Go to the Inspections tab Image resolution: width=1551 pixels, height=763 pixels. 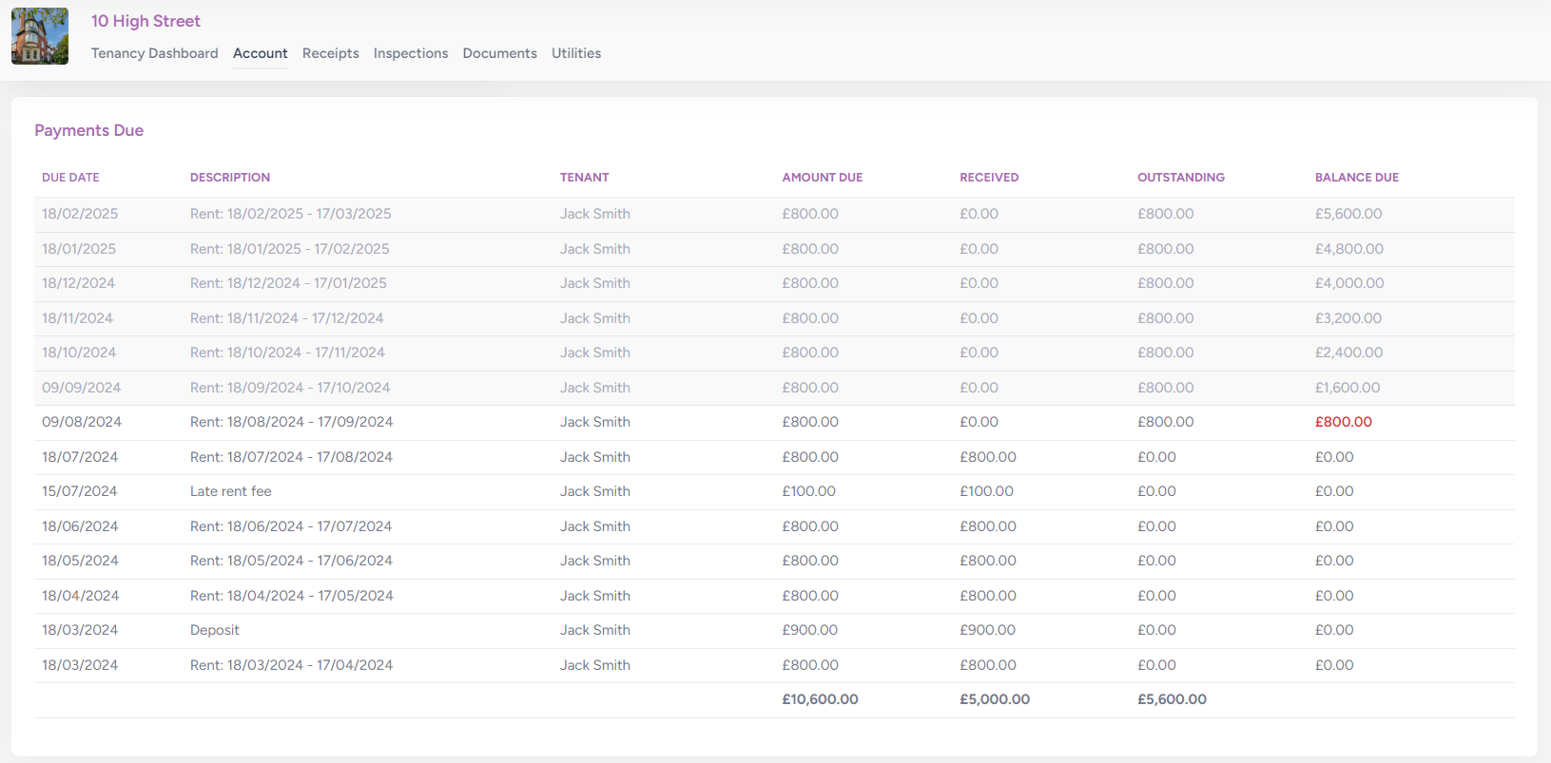pos(410,53)
